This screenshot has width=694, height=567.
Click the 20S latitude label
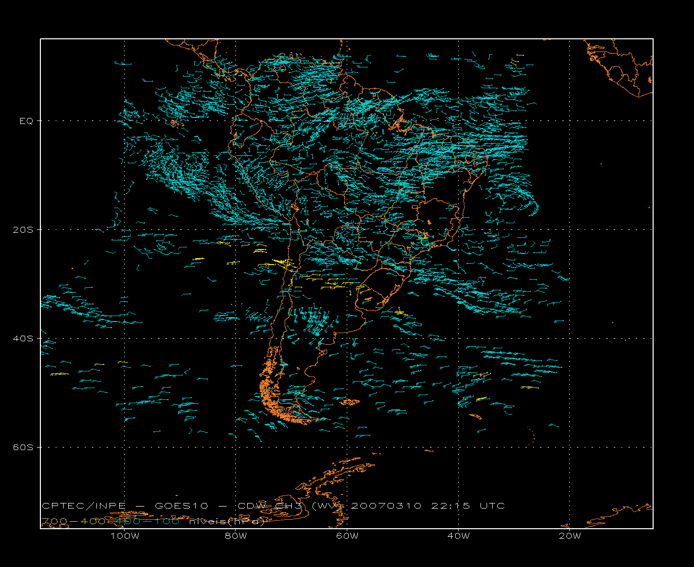click(22, 230)
